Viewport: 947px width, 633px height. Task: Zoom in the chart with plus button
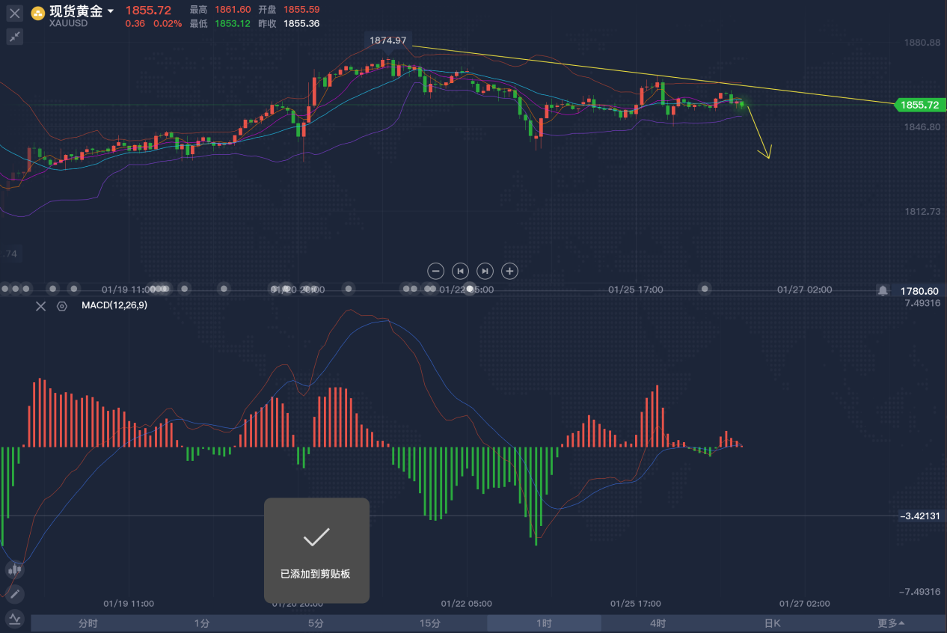509,271
